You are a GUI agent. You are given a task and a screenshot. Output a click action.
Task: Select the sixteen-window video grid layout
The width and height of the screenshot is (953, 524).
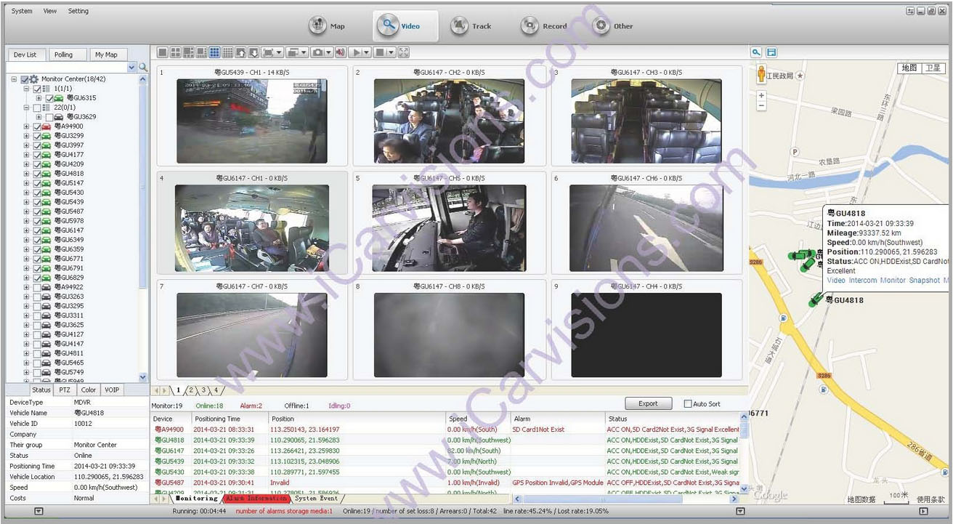(x=228, y=52)
